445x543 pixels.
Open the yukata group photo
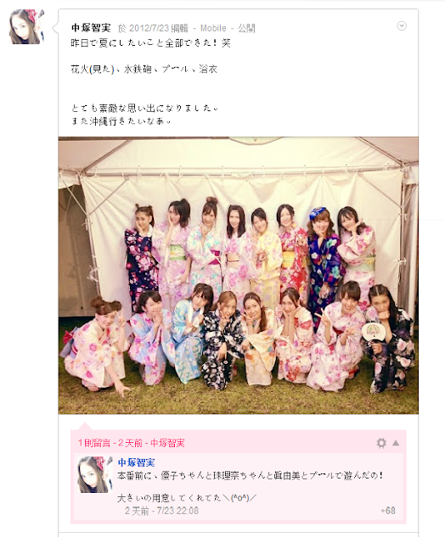click(239, 275)
